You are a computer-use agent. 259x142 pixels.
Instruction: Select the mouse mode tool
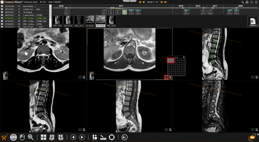coord(22,137)
